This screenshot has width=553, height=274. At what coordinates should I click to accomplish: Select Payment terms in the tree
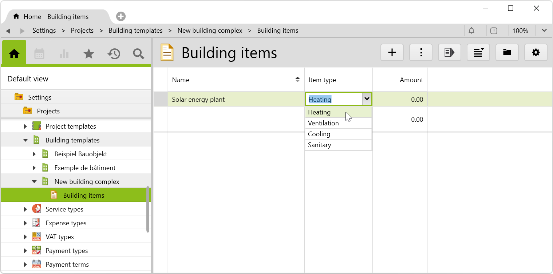(67, 265)
